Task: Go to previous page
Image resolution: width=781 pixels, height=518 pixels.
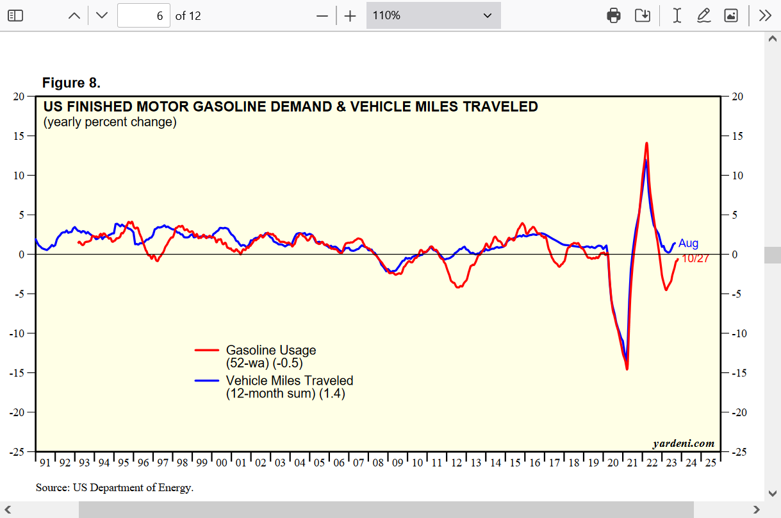Action: 74,15
